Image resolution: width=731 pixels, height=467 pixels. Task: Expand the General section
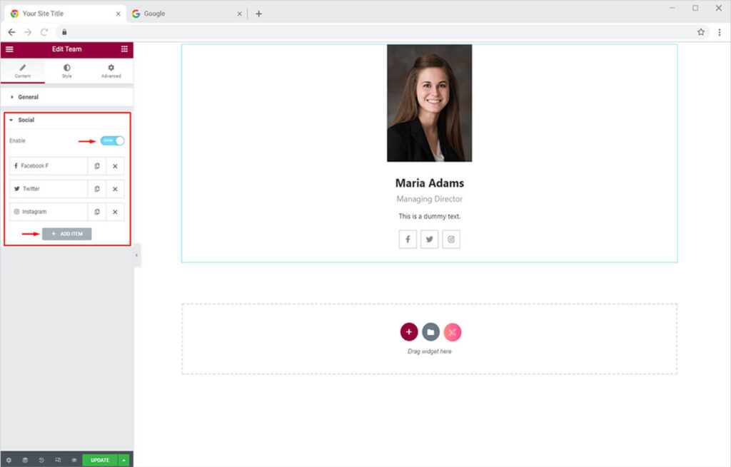pyautogui.click(x=29, y=97)
